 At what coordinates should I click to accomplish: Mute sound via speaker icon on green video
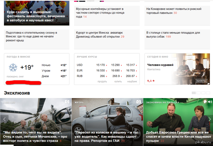210,102
